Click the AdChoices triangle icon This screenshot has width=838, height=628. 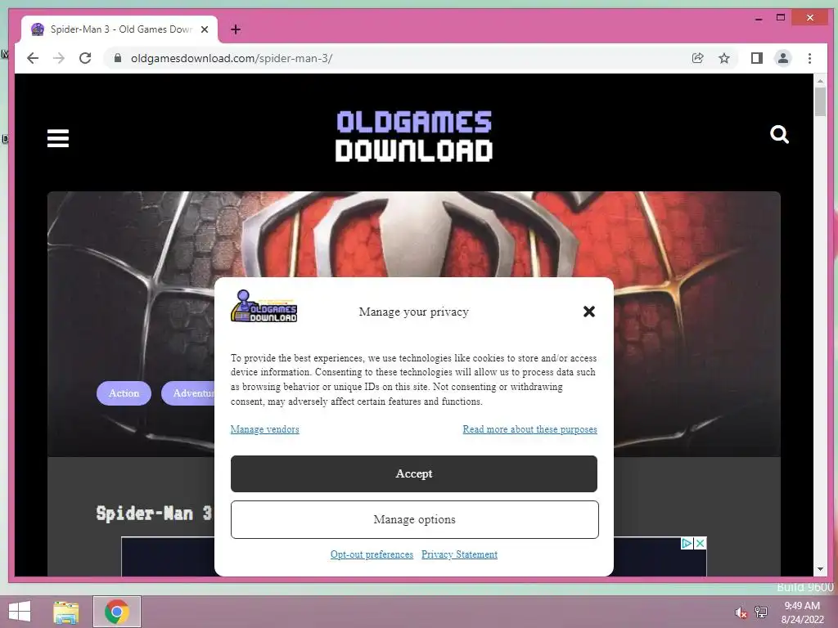(687, 543)
